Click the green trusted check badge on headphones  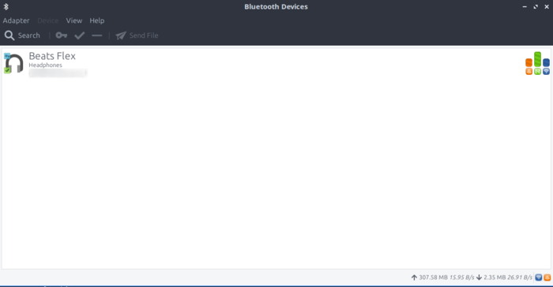click(x=7, y=70)
